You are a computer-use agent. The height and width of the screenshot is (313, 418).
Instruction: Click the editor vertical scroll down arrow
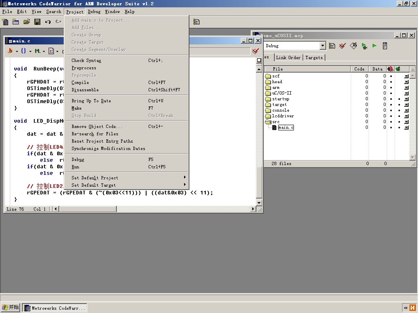click(259, 203)
